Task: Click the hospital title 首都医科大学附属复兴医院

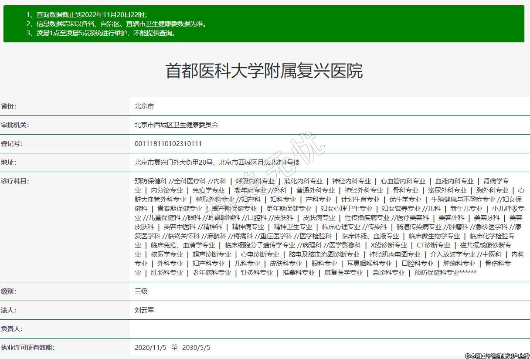Action: pos(264,71)
